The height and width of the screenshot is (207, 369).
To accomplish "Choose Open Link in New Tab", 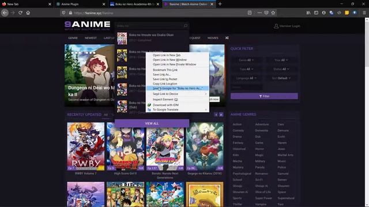I will point(178,55).
